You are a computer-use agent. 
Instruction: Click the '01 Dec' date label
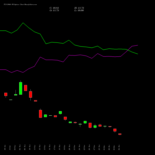click(x=104, y=148)
